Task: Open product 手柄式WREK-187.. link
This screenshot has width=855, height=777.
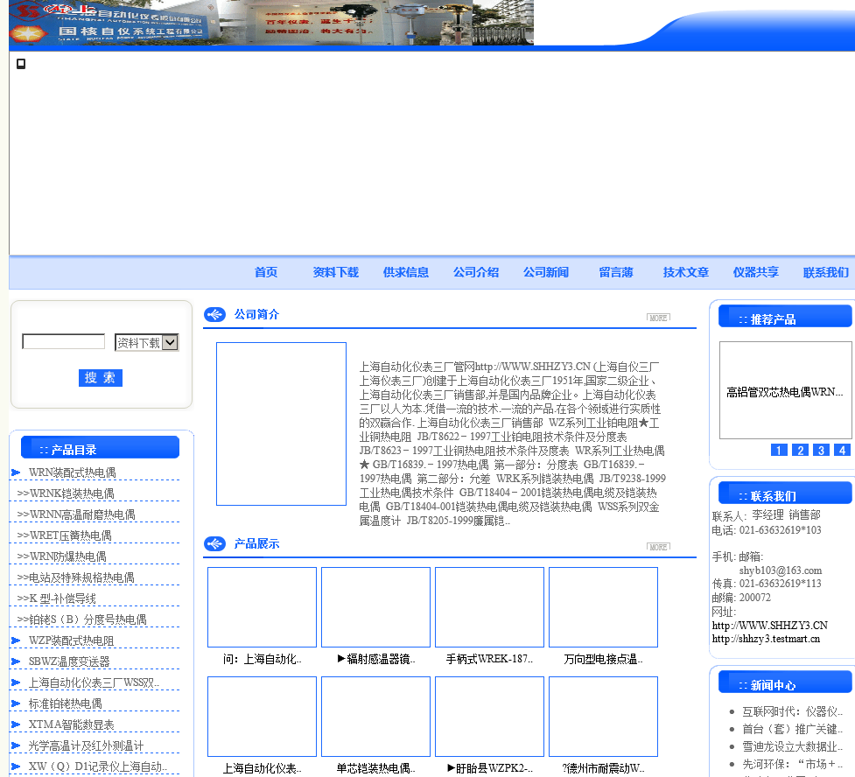Action: click(x=489, y=659)
